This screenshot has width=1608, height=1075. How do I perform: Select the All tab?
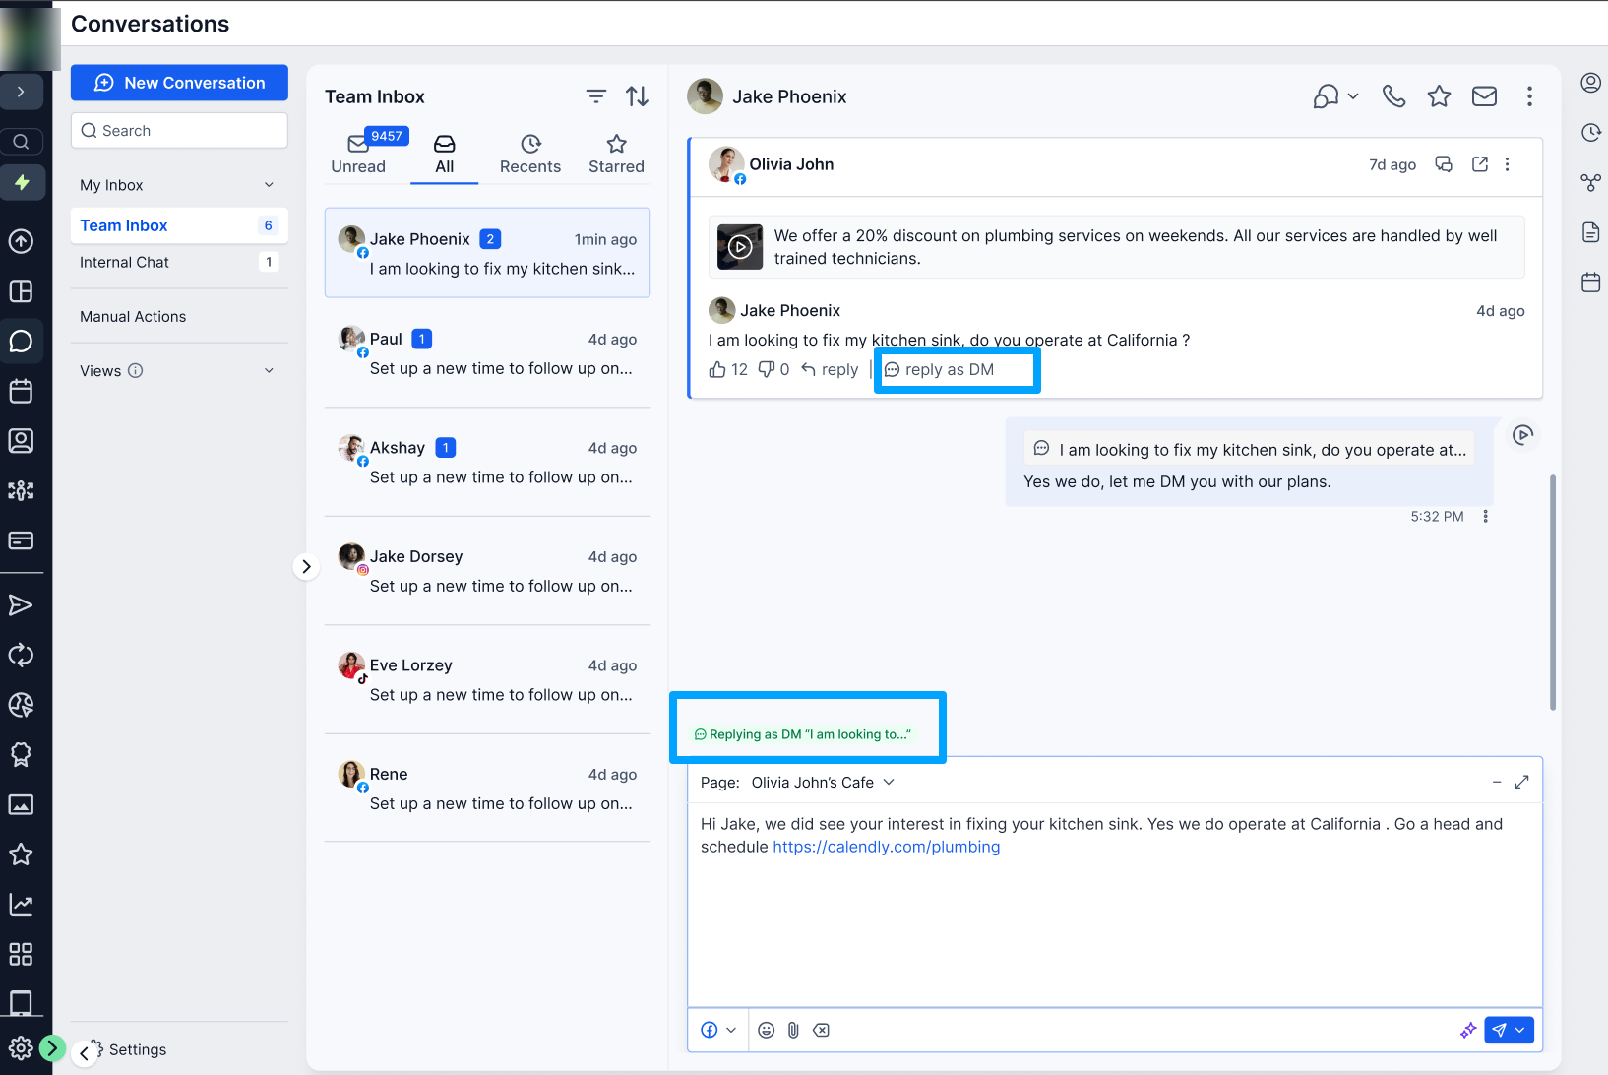click(x=445, y=155)
